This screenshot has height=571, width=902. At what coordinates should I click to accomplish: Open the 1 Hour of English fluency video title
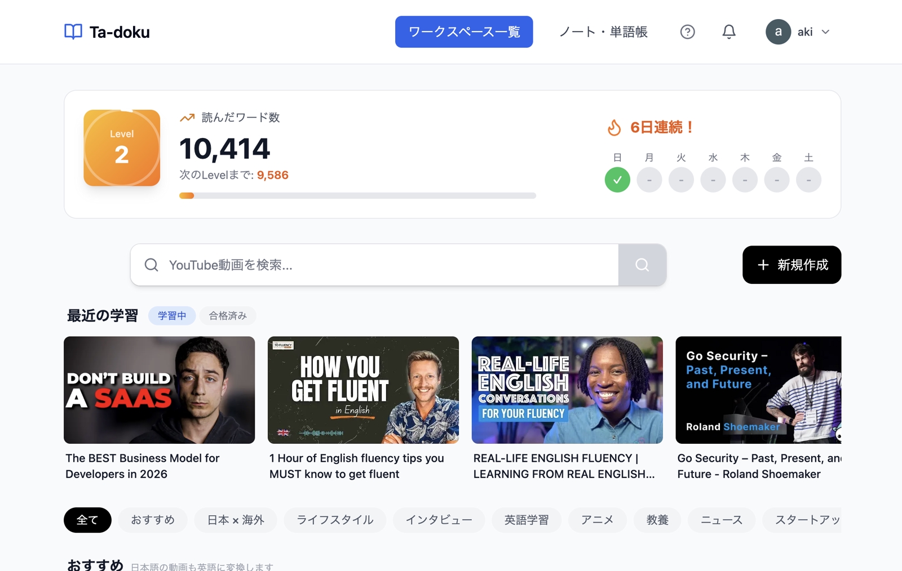click(x=356, y=466)
